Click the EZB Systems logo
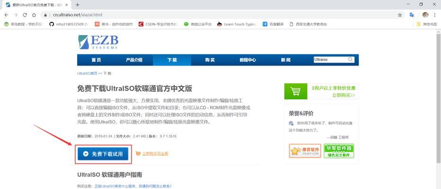The image size is (441, 189). click(x=98, y=42)
